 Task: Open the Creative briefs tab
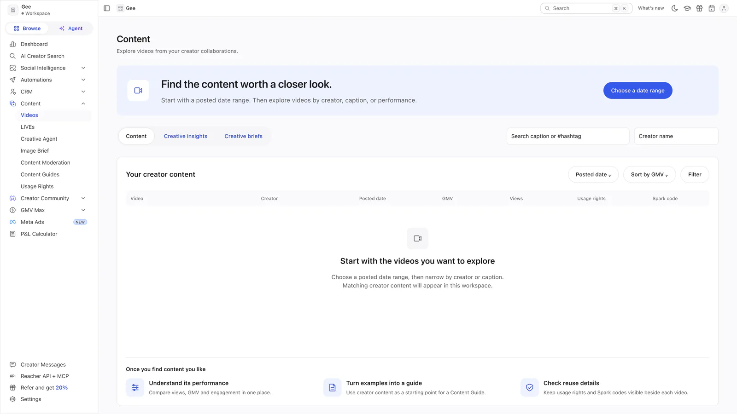click(244, 136)
